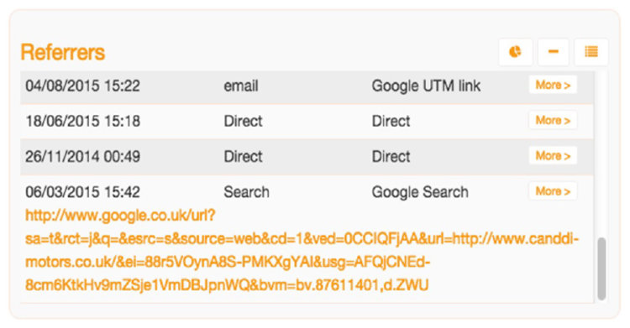Select the 04/08/2015 15:22 row date
Viewport: 630px width, 328px height.
tap(83, 86)
